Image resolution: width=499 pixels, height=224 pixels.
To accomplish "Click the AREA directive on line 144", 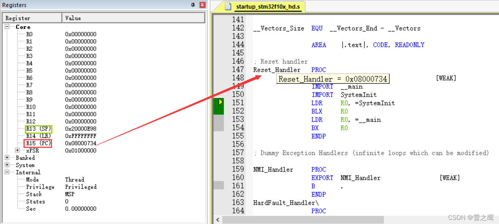I will (x=319, y=45).
